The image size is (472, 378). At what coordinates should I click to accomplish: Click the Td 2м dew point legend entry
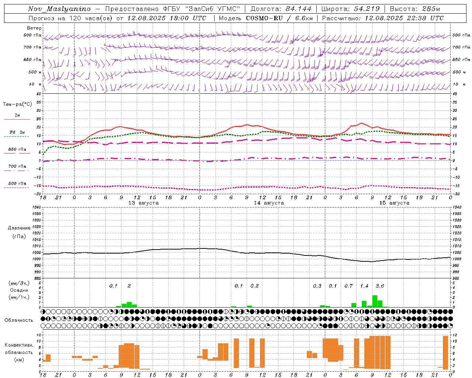(x=17, y=132)
